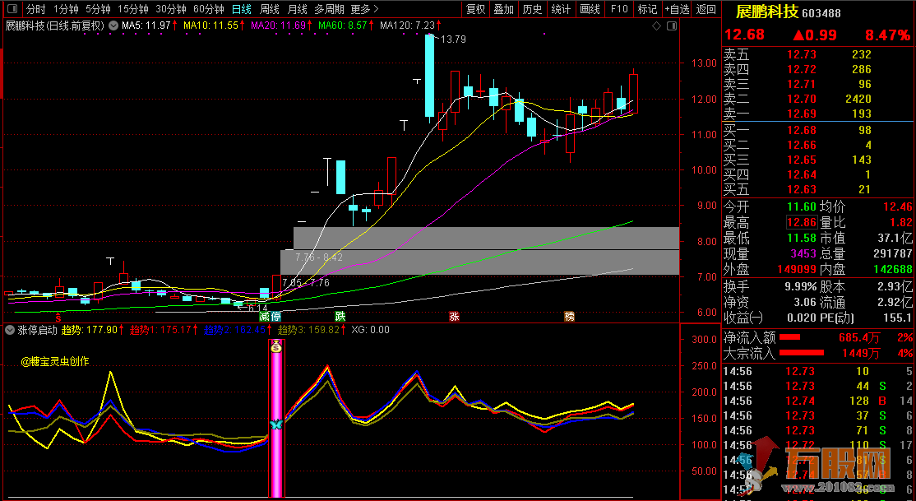This screenshot has height=501, width=916.
Task: Switch to 60分钟 period
Action: pyautogui.click(x=209, y=9)
